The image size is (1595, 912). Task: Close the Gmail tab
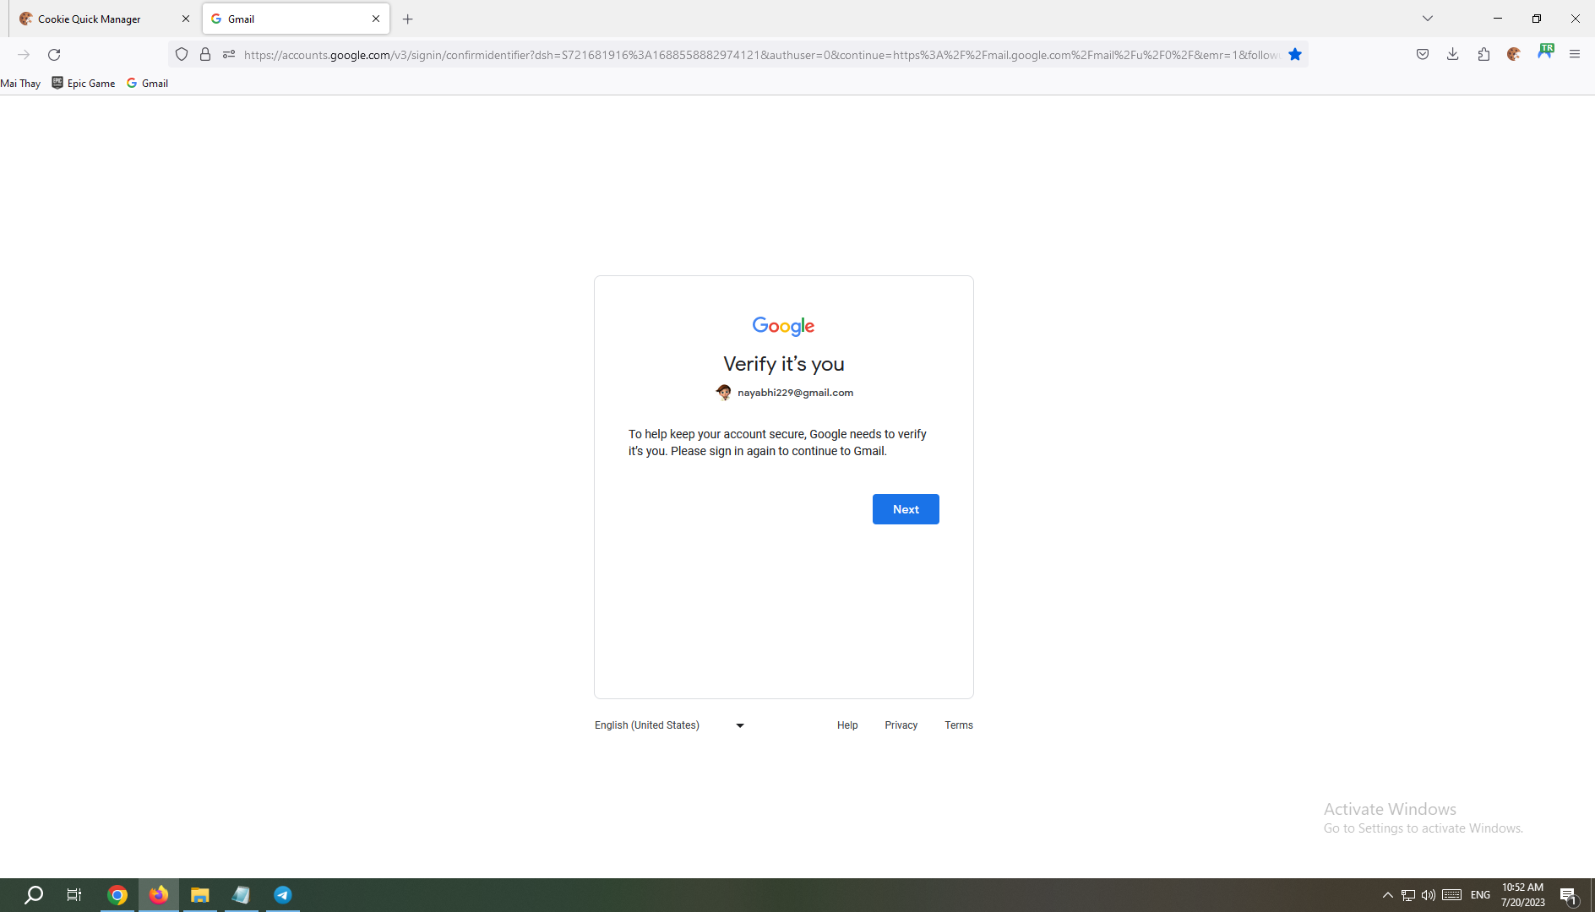point(376,19)
